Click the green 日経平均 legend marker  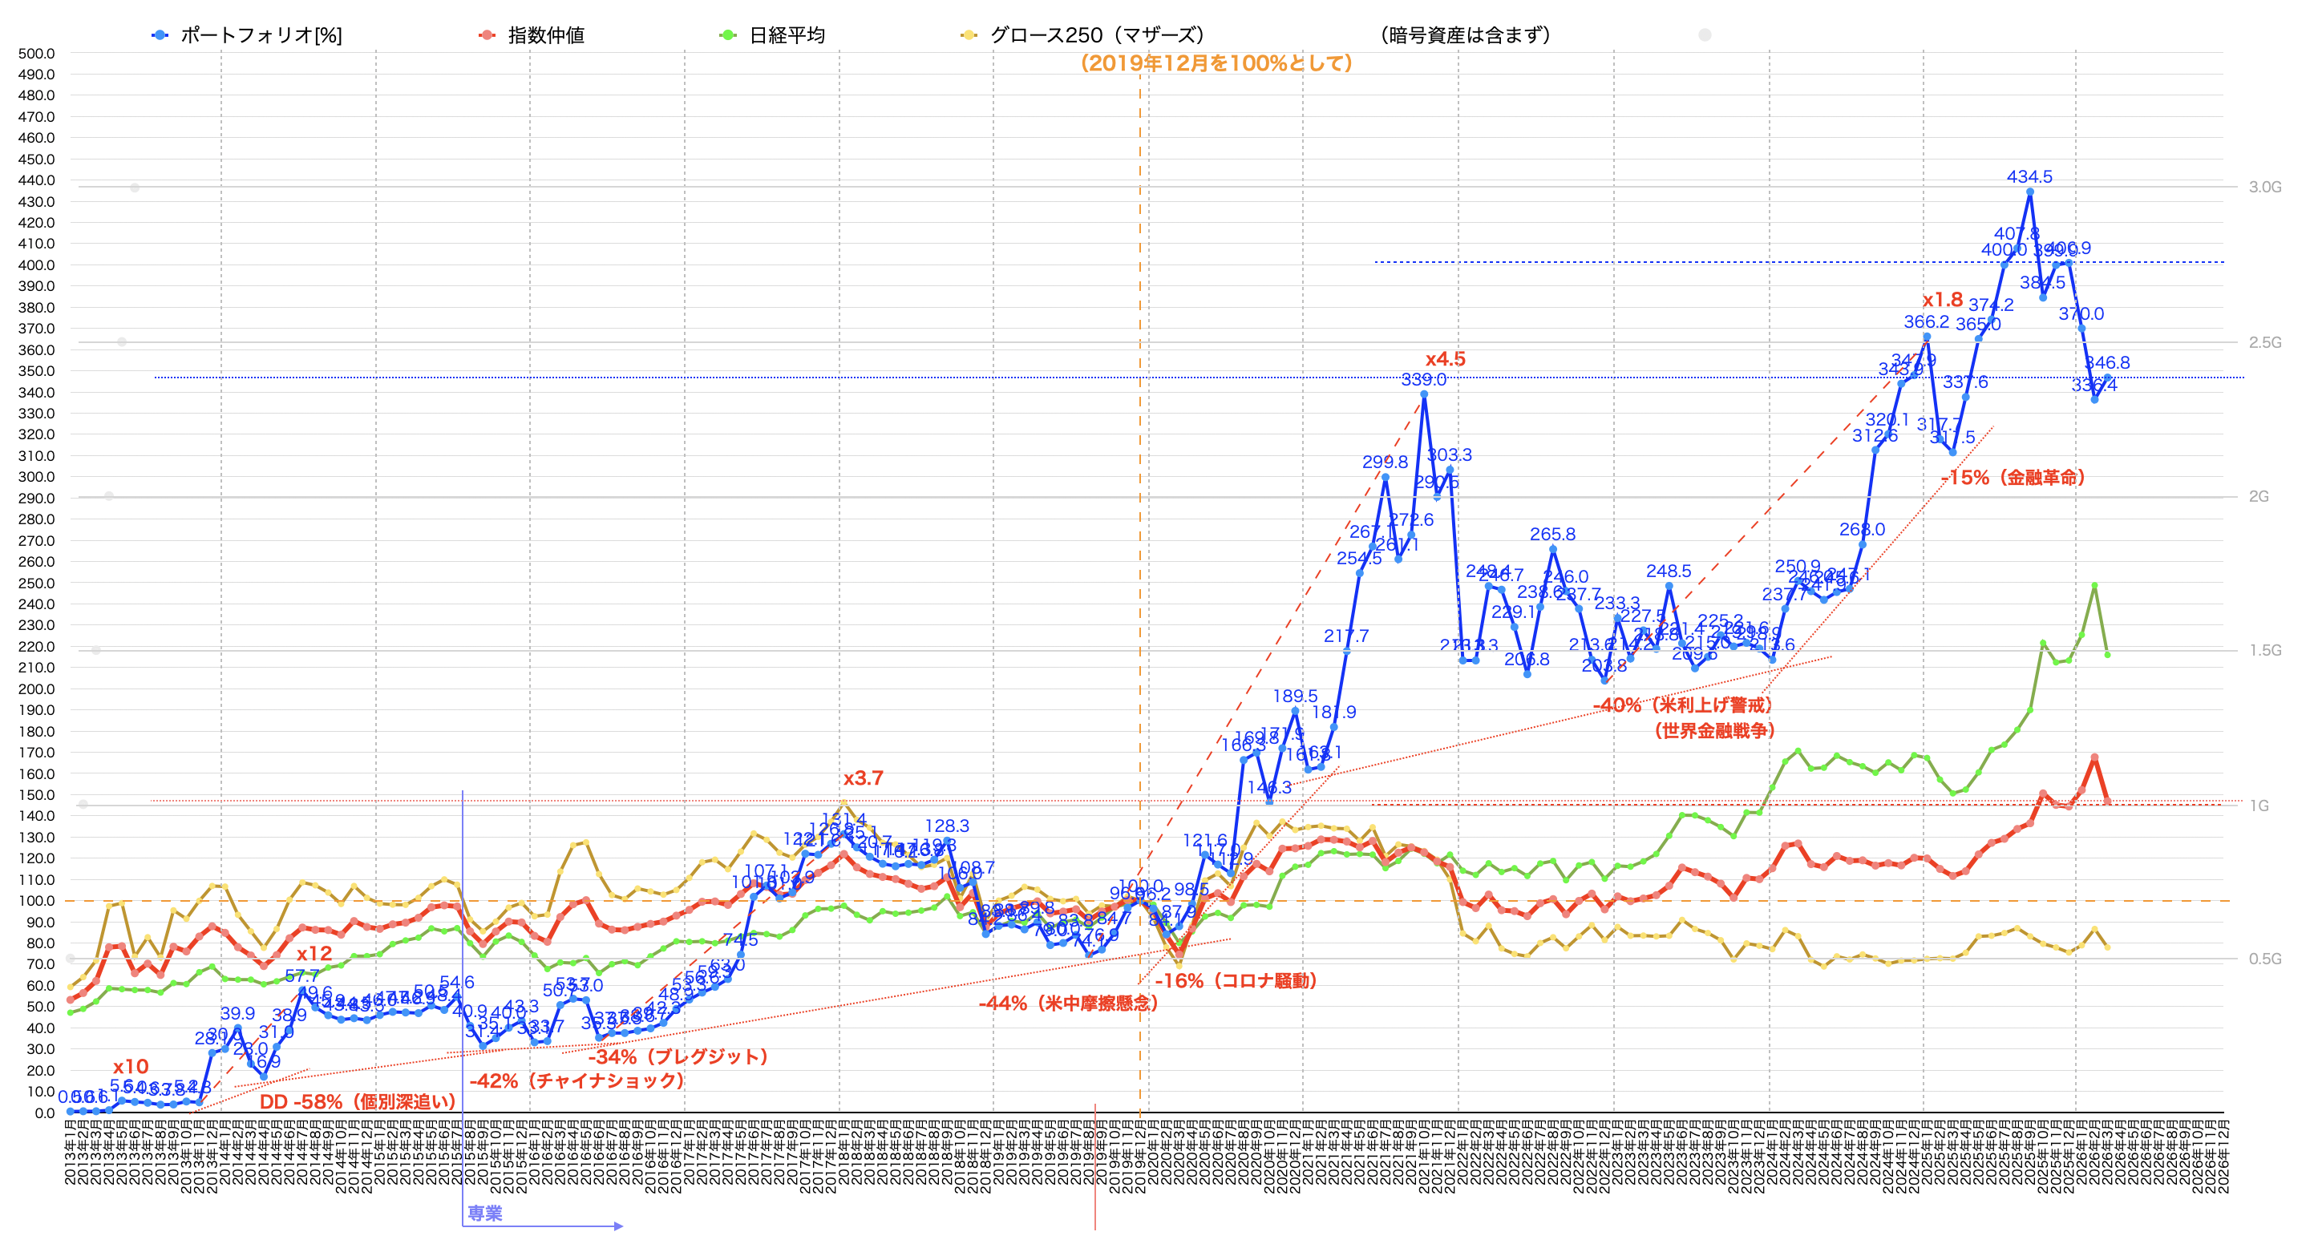point(727,35)
